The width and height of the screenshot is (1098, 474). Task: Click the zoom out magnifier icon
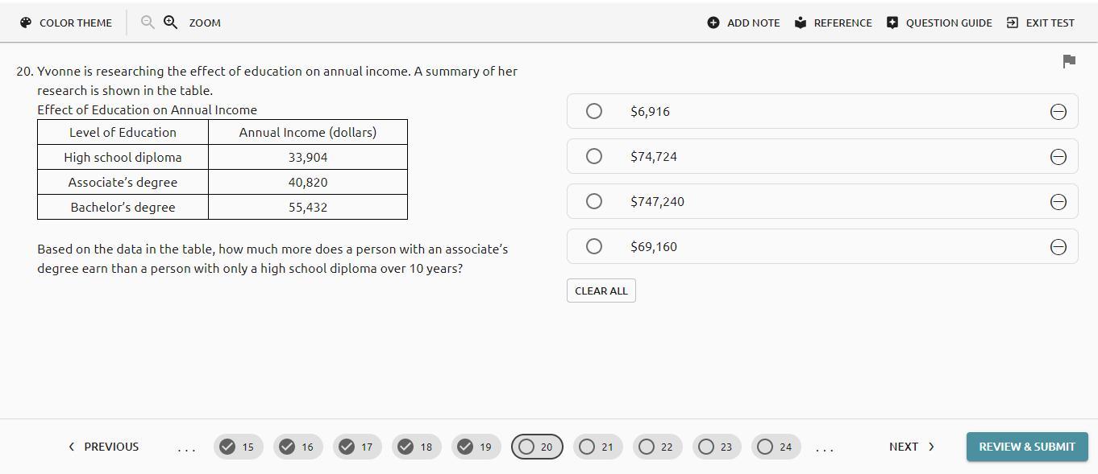point(148,23)
